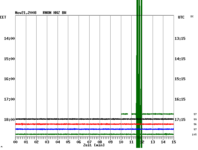Image resolution: width=198 pixels, height=150 pixels.
Task: Click the value 97 beside upper green trace
Action: click(195, 114)
